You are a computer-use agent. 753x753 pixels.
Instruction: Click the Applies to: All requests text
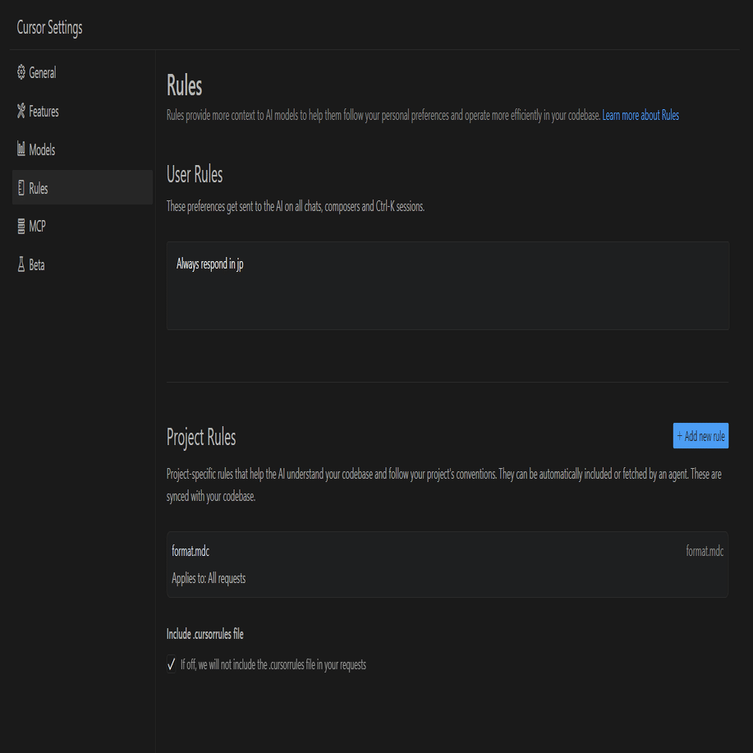[209, 578]
